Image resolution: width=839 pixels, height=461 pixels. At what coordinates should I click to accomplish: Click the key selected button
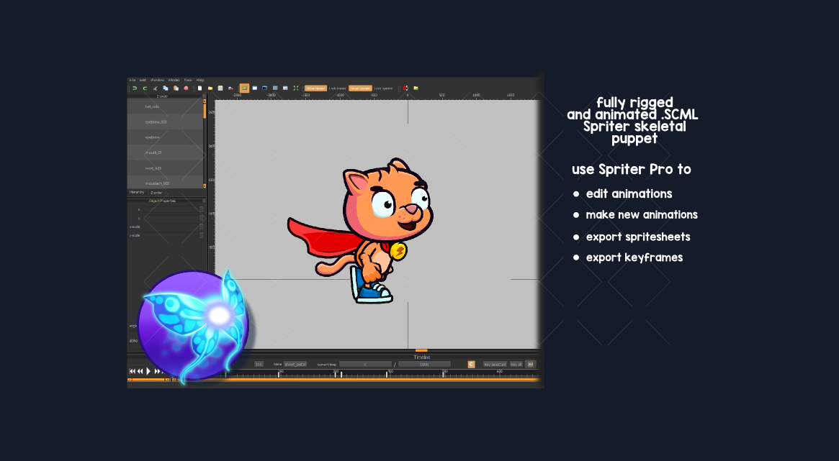click(495, 365)
